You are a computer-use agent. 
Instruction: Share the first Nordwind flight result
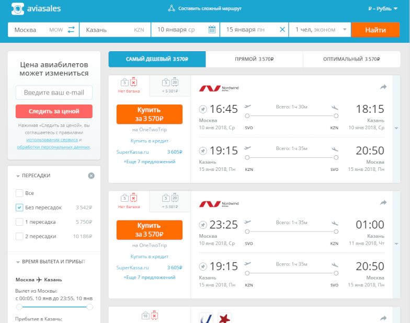point(383,87)
